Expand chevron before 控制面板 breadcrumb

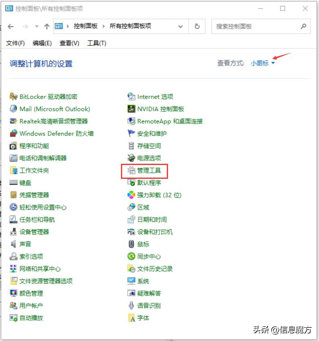click(x=68, y=26)
